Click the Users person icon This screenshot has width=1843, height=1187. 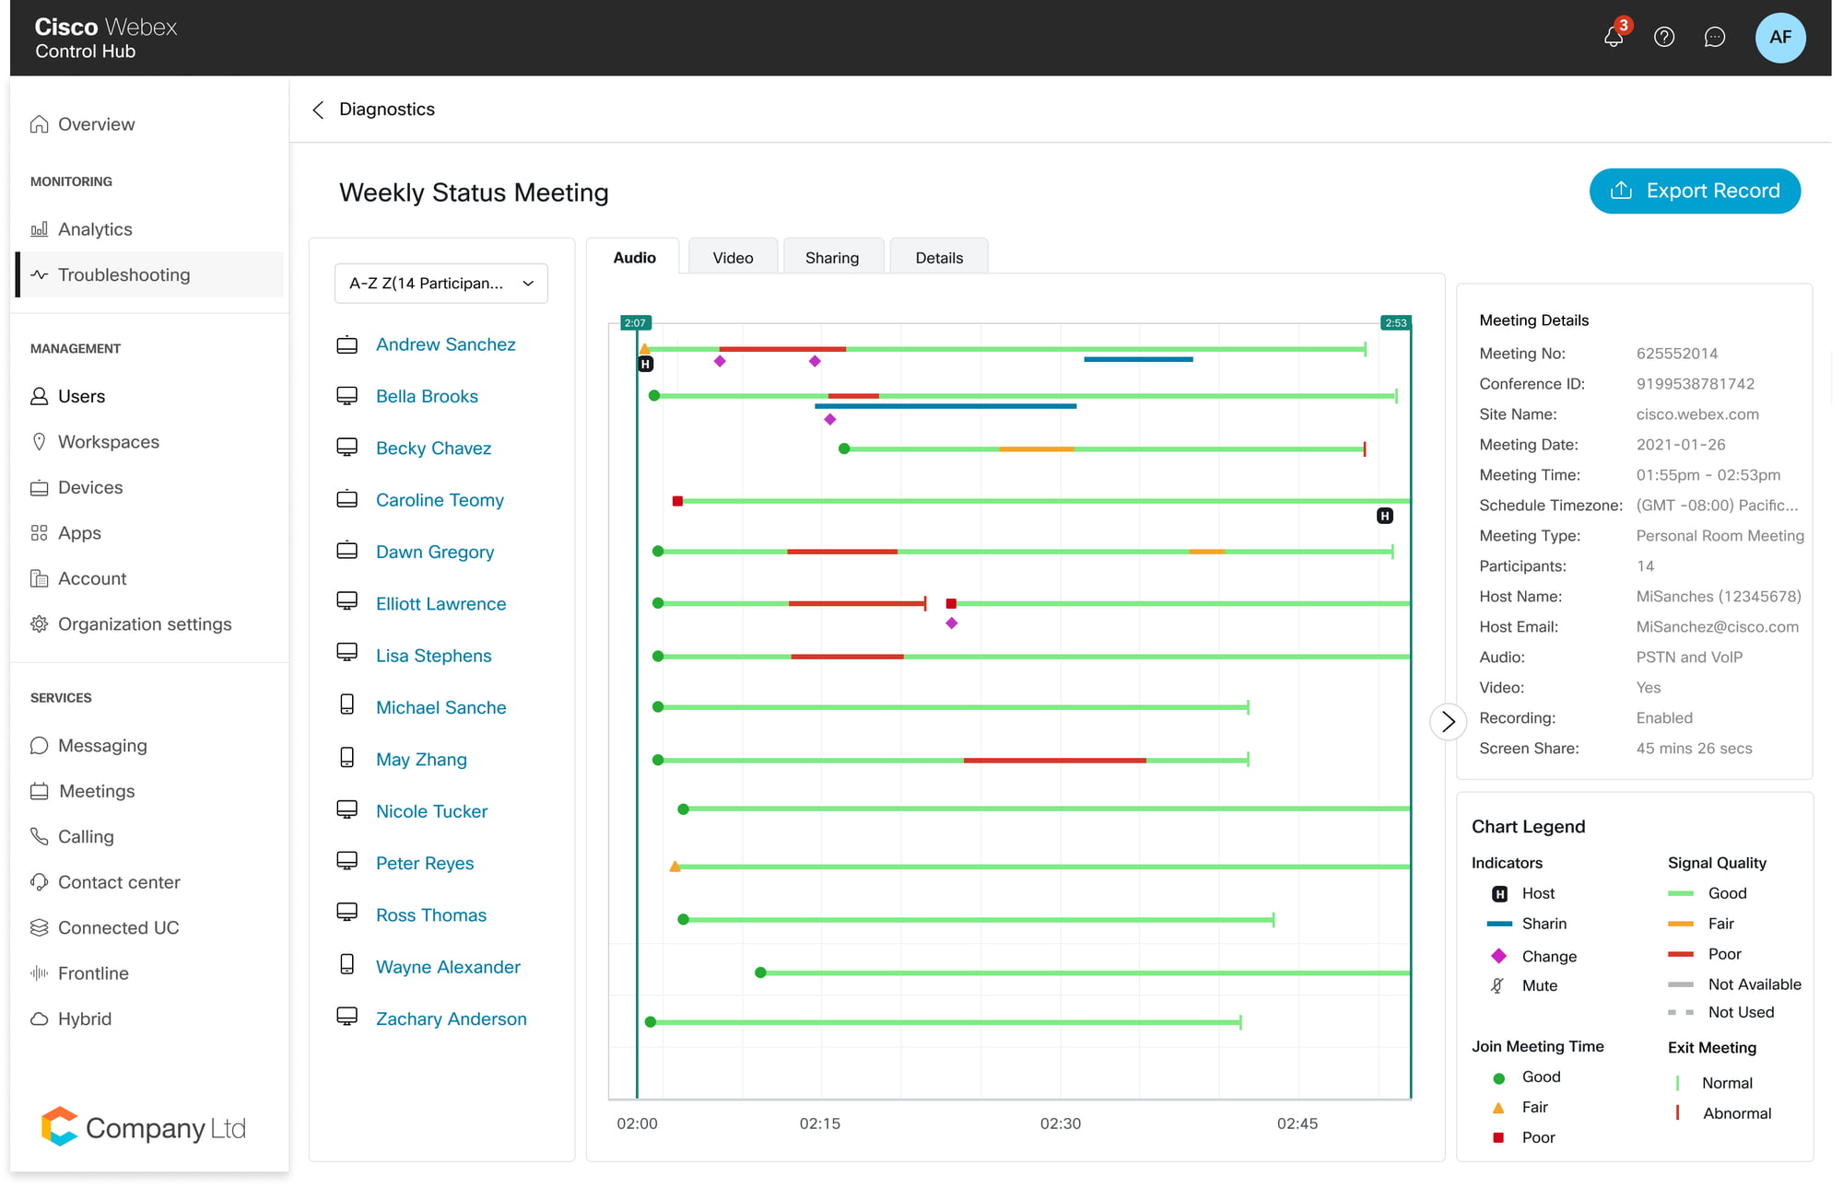point(39,396)
